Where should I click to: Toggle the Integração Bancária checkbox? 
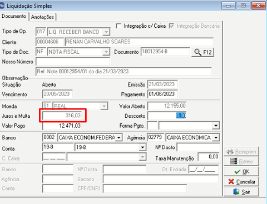[171, 26]
